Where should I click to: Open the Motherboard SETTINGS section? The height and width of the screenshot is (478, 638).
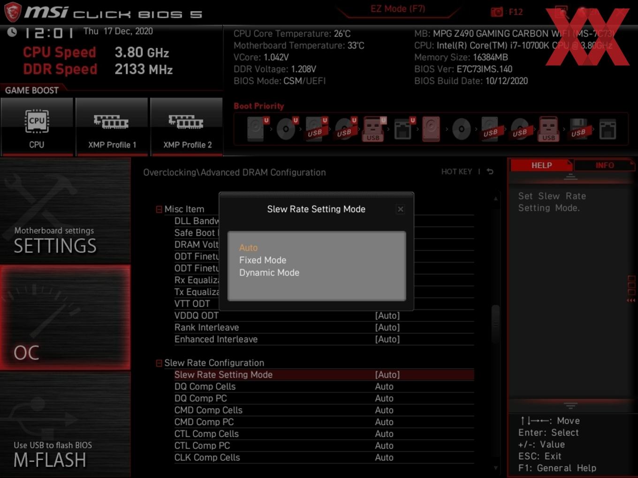click(65, 210)
